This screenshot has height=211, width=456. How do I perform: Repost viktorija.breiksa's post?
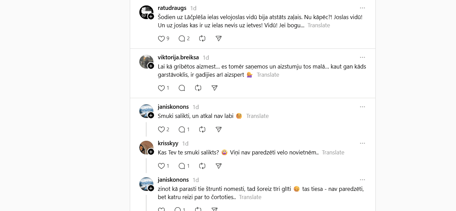(198, 88)
